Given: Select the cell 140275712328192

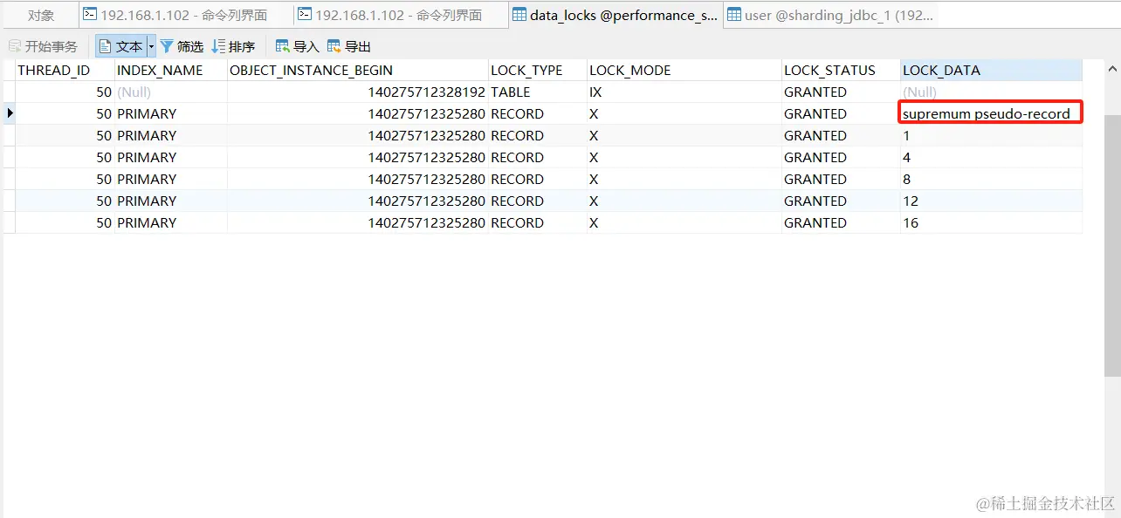Looking at the screenshot, I should pos(358,92).
